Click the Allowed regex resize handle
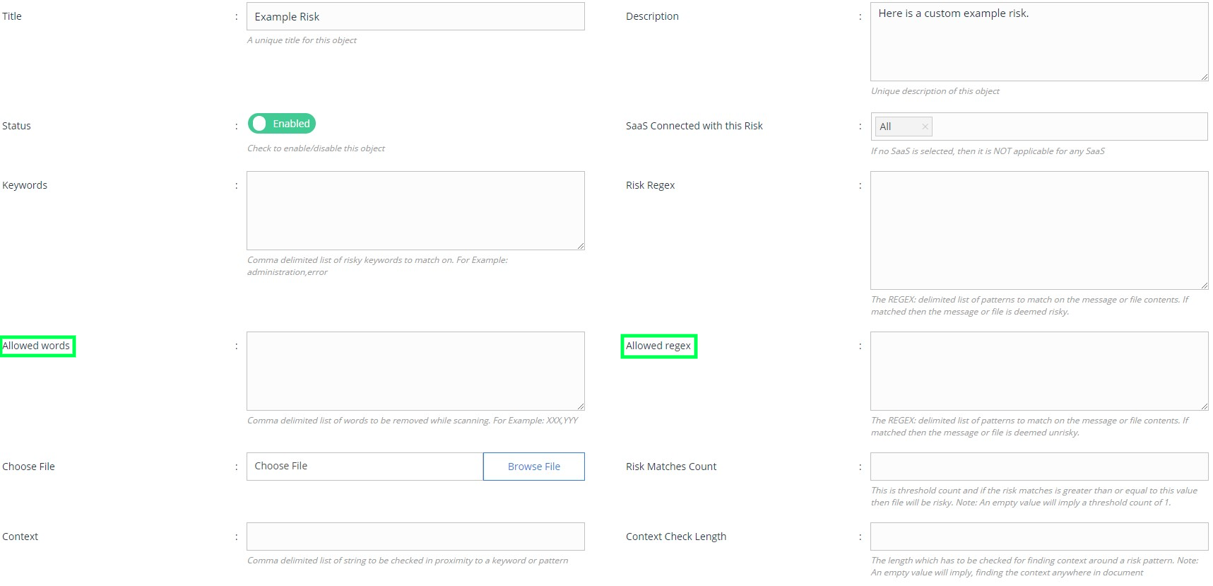This screenshot has width=1213, height=586. (x=1204, y=406)
